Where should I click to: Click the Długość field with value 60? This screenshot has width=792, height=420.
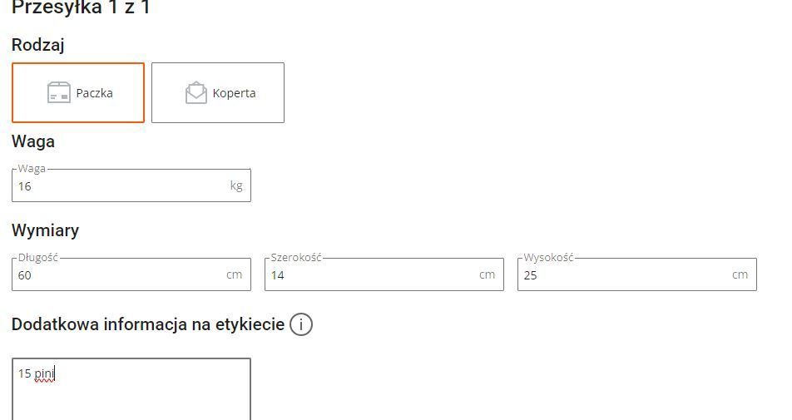(x=116, y=275)
